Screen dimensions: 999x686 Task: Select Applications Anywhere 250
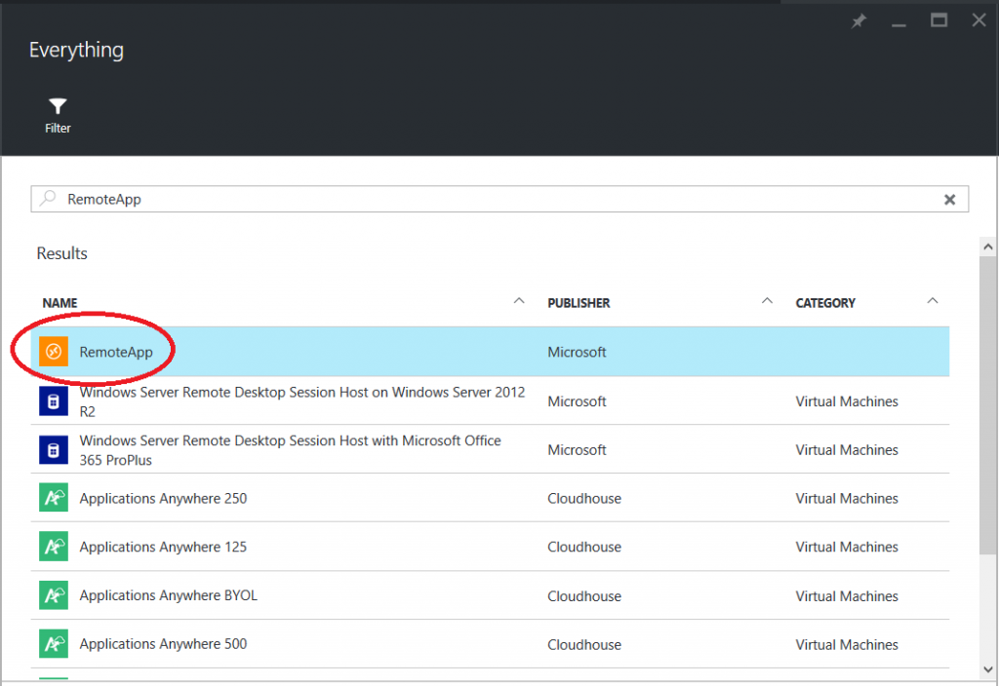tap(163, 498)
